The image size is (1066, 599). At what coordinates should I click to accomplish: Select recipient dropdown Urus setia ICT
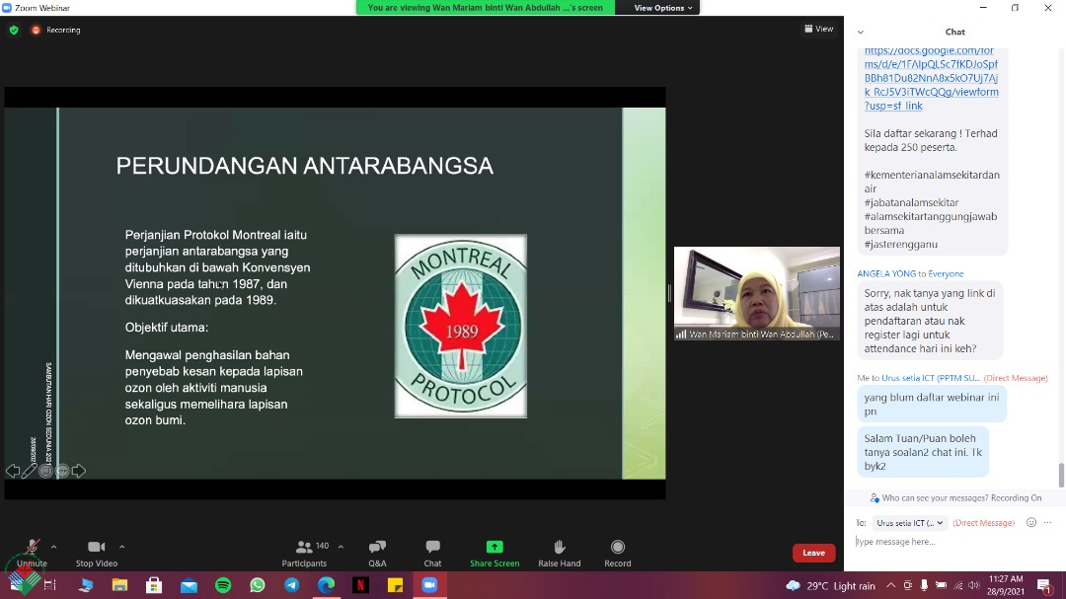[910, 523]
